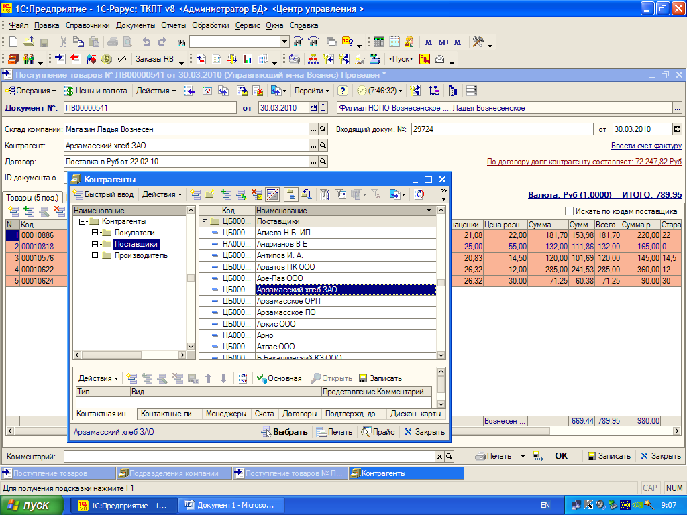Click the hierarchical view toggle icon in Контрагенты toolbar

(x=290, y=194)
